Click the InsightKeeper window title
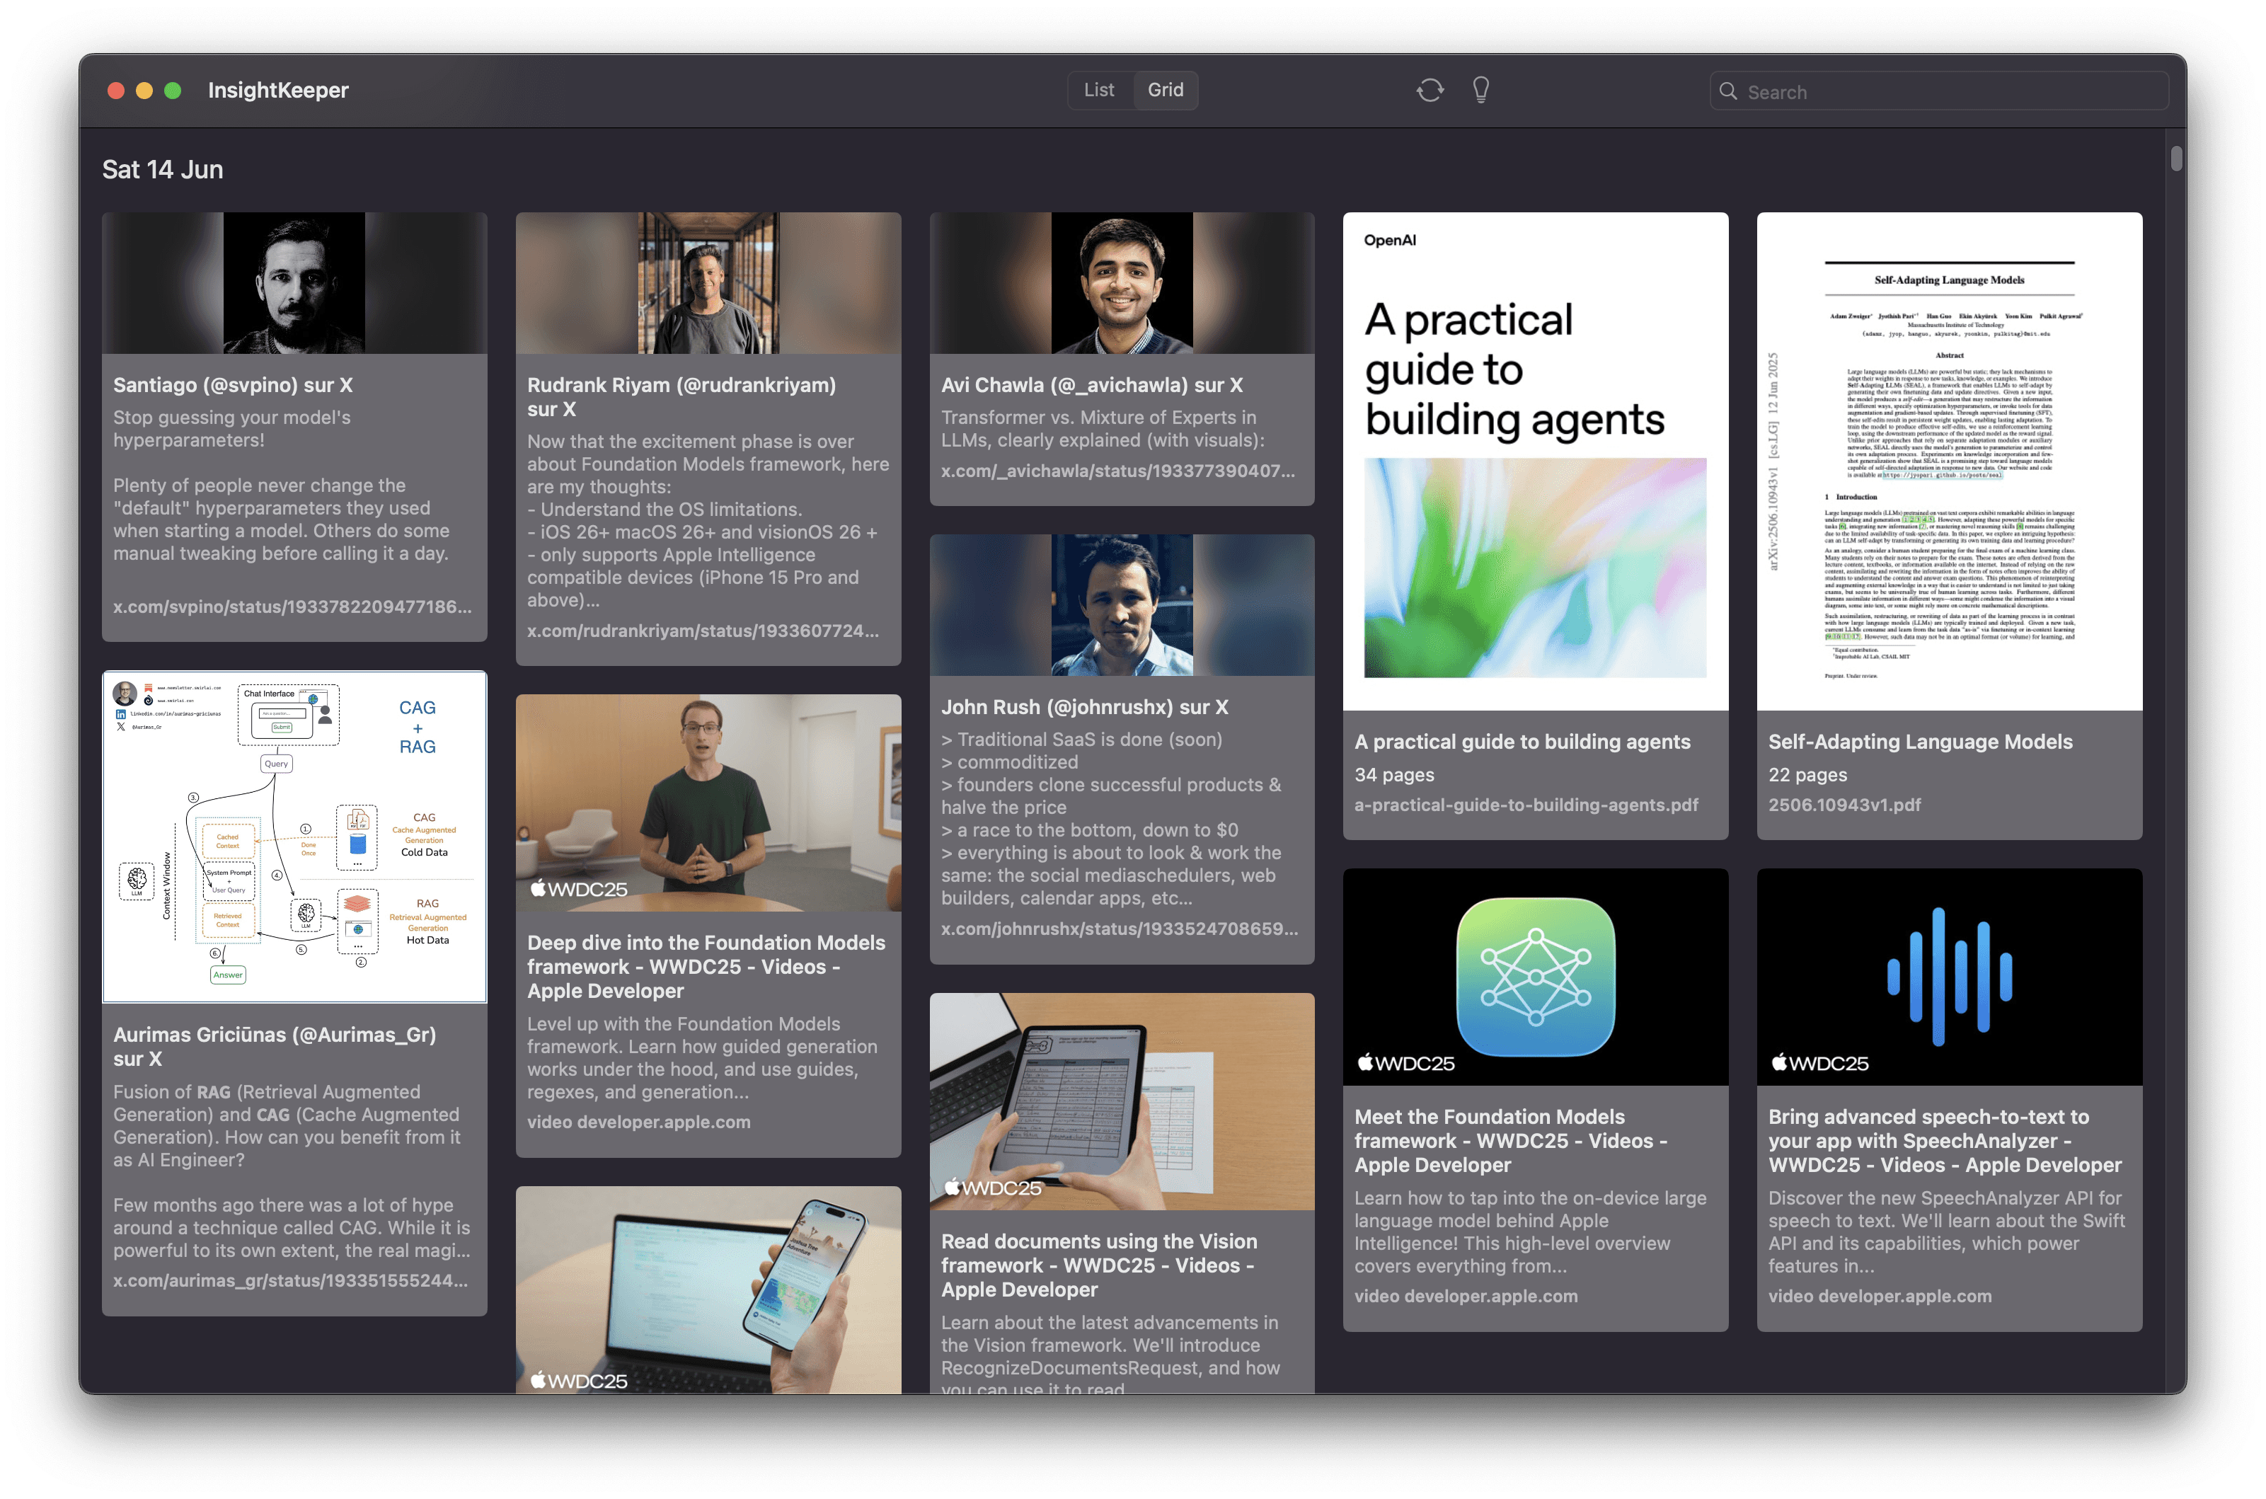Screen dimensions: 2266x1499 click(x=278, y=90)
